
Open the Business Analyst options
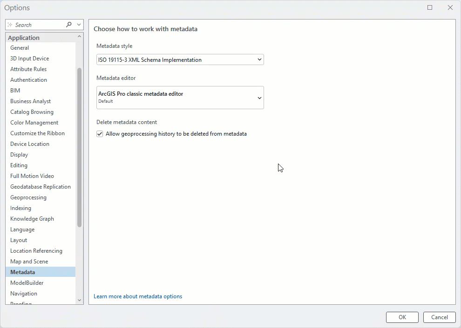(30, 101)
